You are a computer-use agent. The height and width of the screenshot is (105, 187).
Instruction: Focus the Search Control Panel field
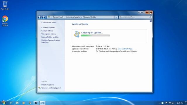(x=134, y=17)
